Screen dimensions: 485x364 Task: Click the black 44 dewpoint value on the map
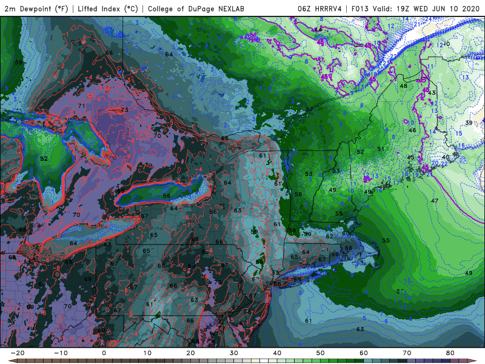(318, 30)
